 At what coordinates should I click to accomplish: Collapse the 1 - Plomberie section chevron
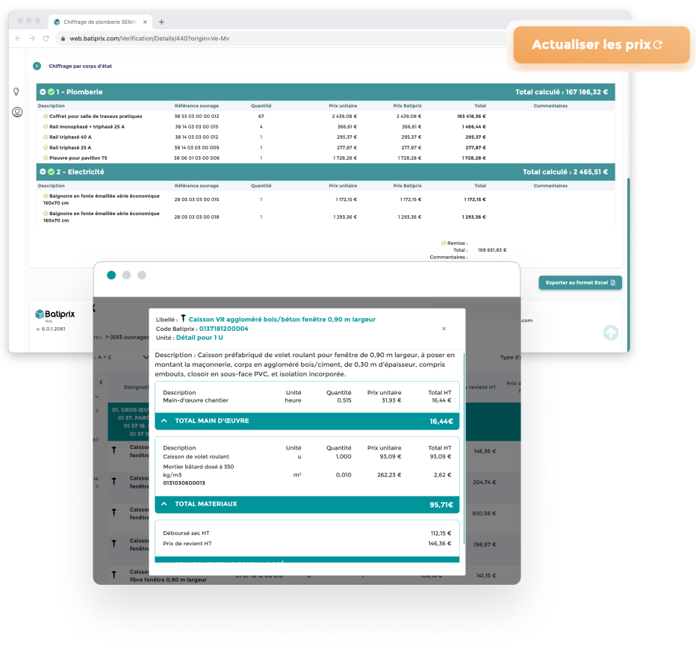coord(43,92)
